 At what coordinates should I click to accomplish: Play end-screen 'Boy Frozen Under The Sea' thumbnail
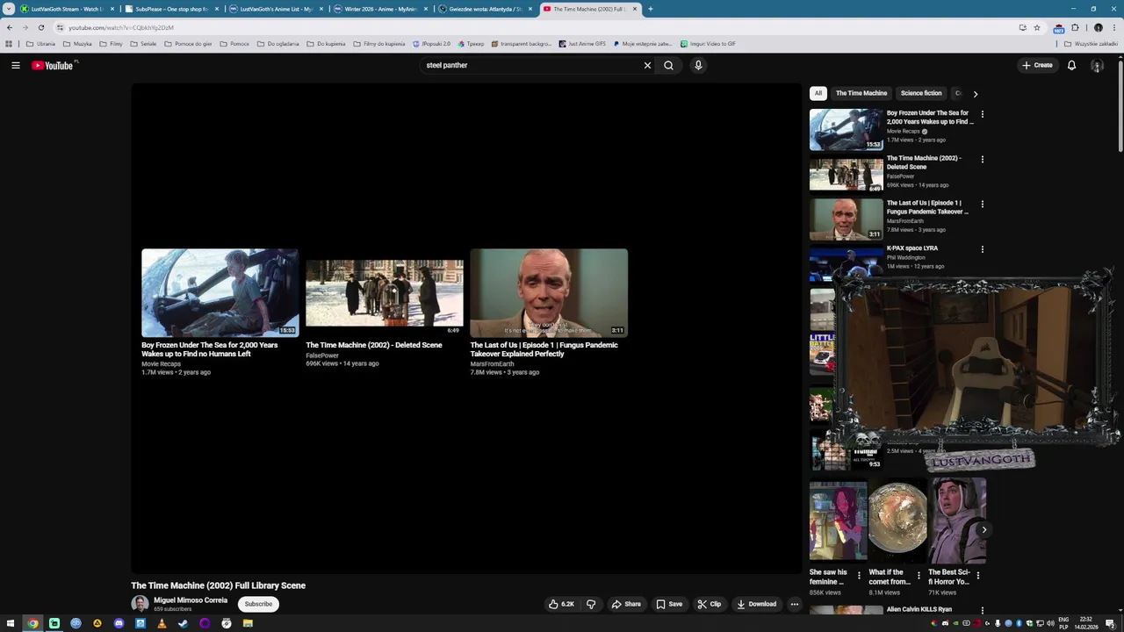click(220, 293)
